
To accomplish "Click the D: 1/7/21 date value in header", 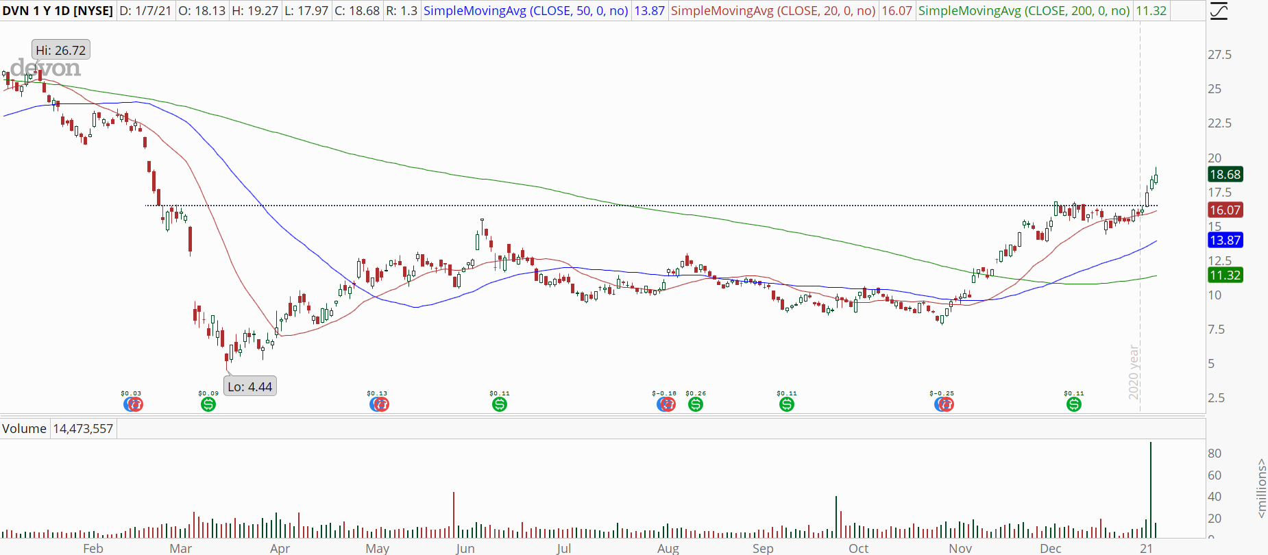I will tap(145, 11).
